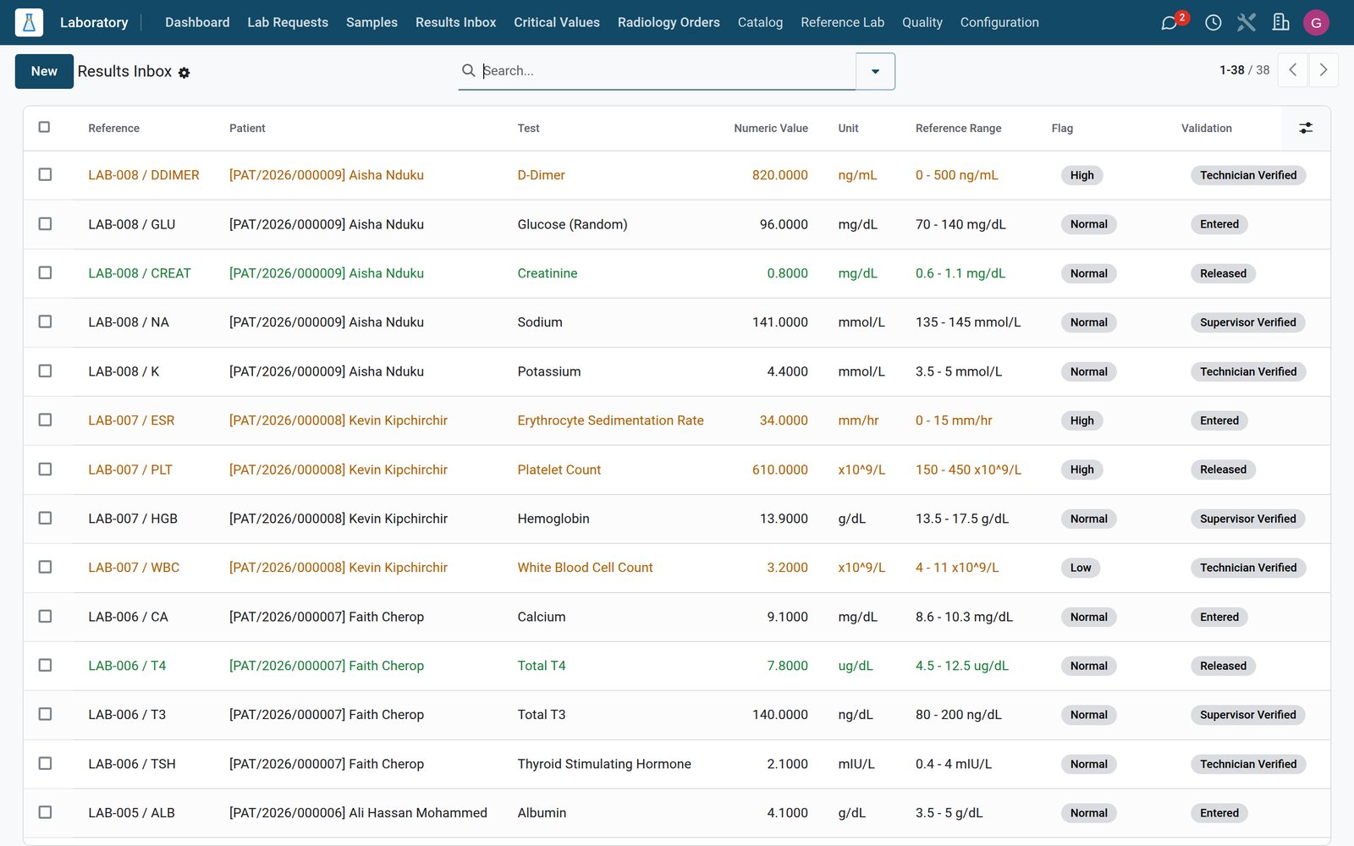Click the High flag on D-Dimer row
Screen dimensions: 1354x846
(x=1082, y=175)
